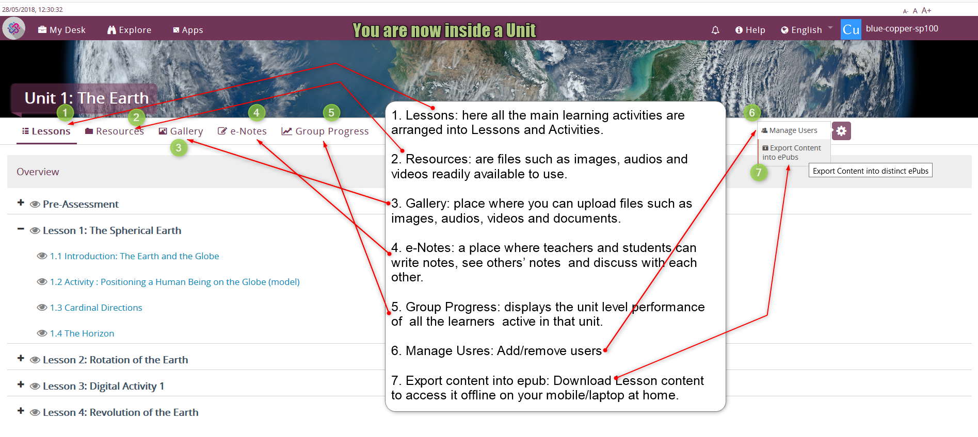Open Help from the top bar
The height and width of the screenshot is (437, 978).
(x=750, y=30)
